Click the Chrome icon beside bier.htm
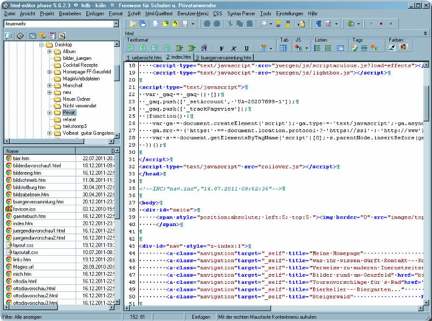 click(9, 158)
